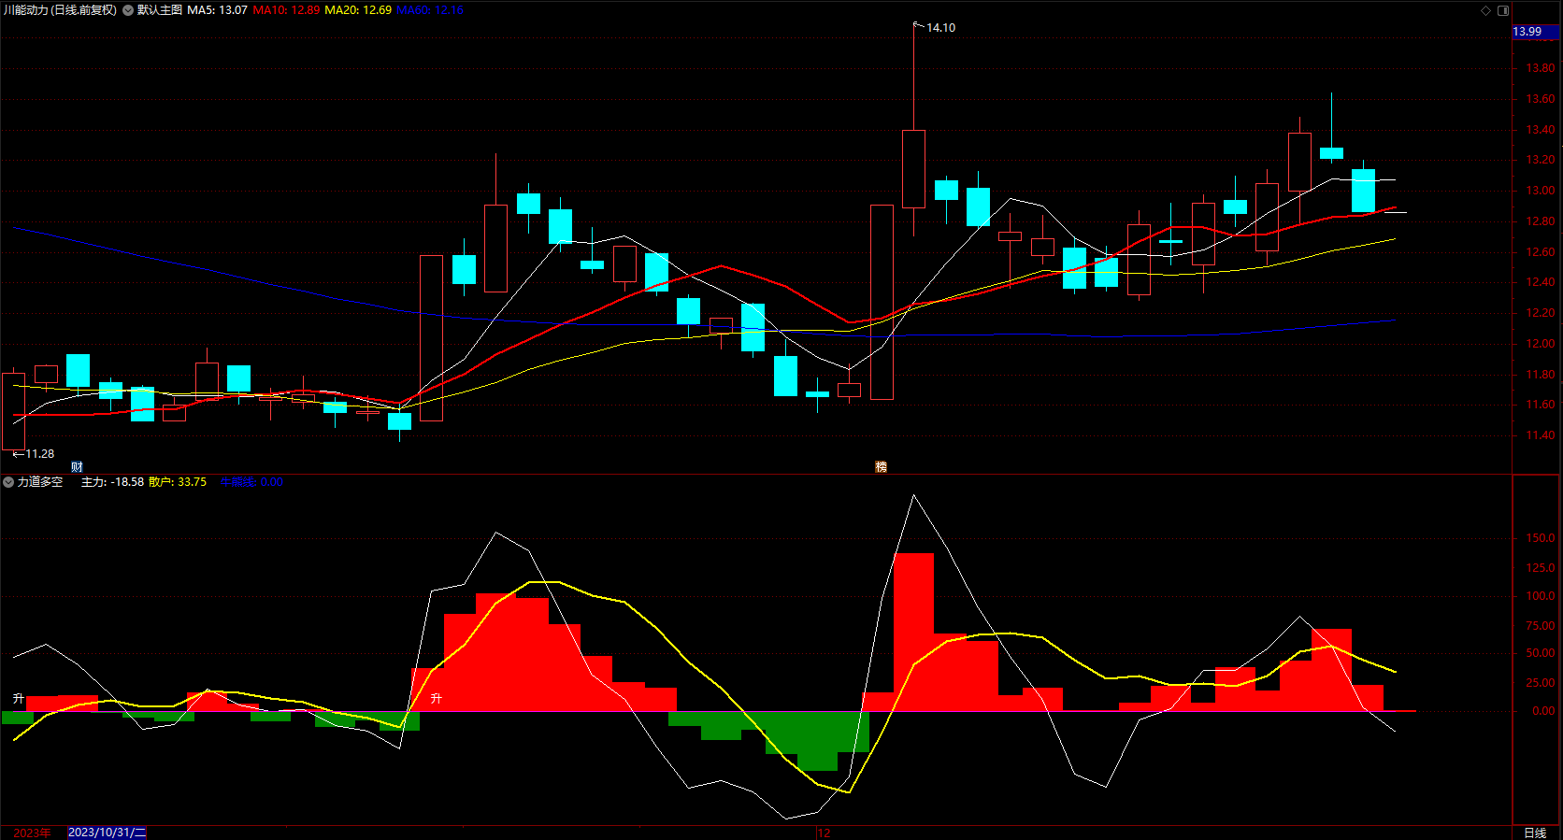Click the 12.00 price axis label

1541,344
